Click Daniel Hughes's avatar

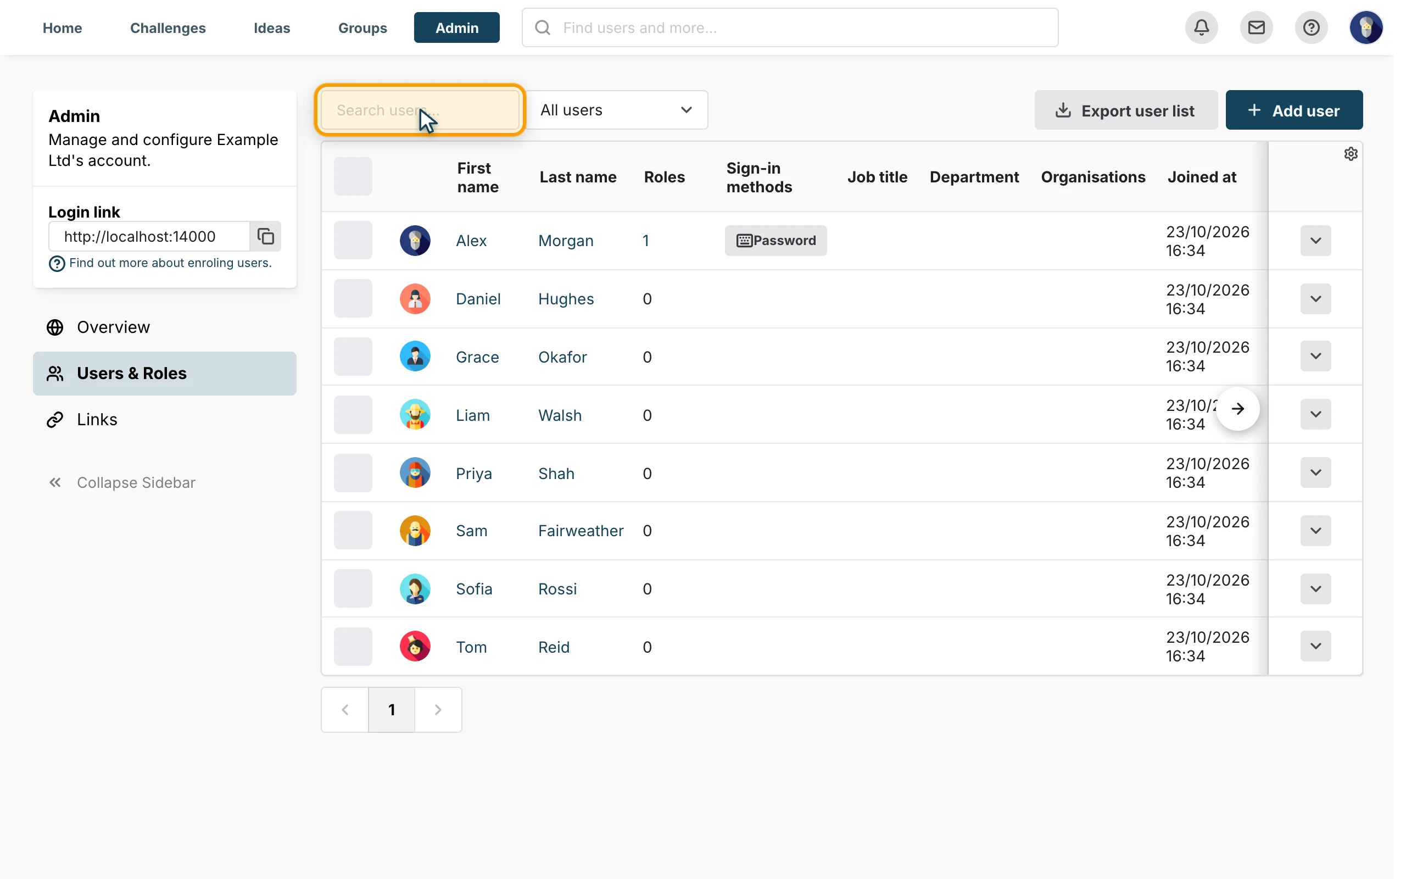[x=415, y=299]
